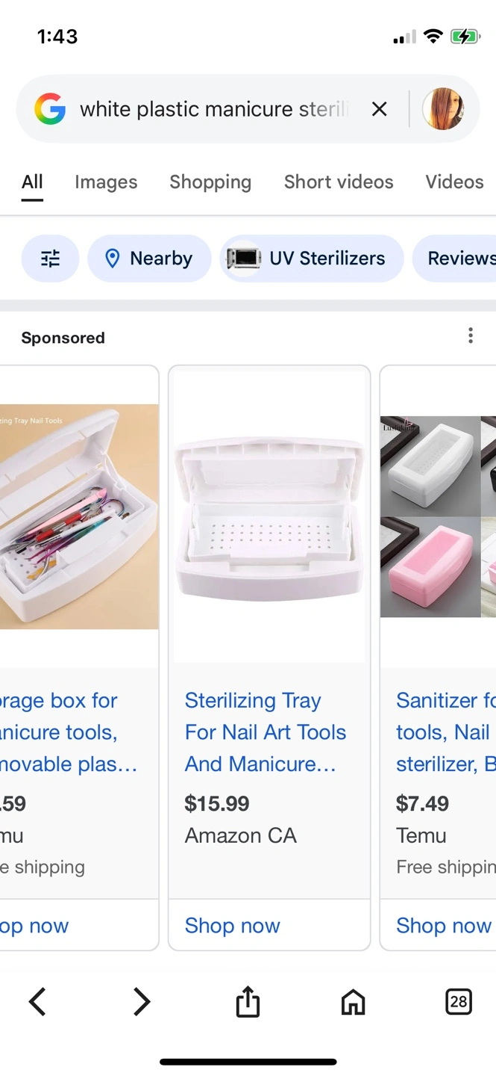496x1076 pixels.
Task: Open the three-dot menu beside Sponsored
Action: click(470, 336)
